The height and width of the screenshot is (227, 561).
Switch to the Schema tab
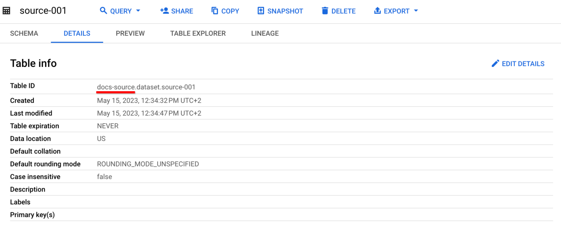click(24, 33)
